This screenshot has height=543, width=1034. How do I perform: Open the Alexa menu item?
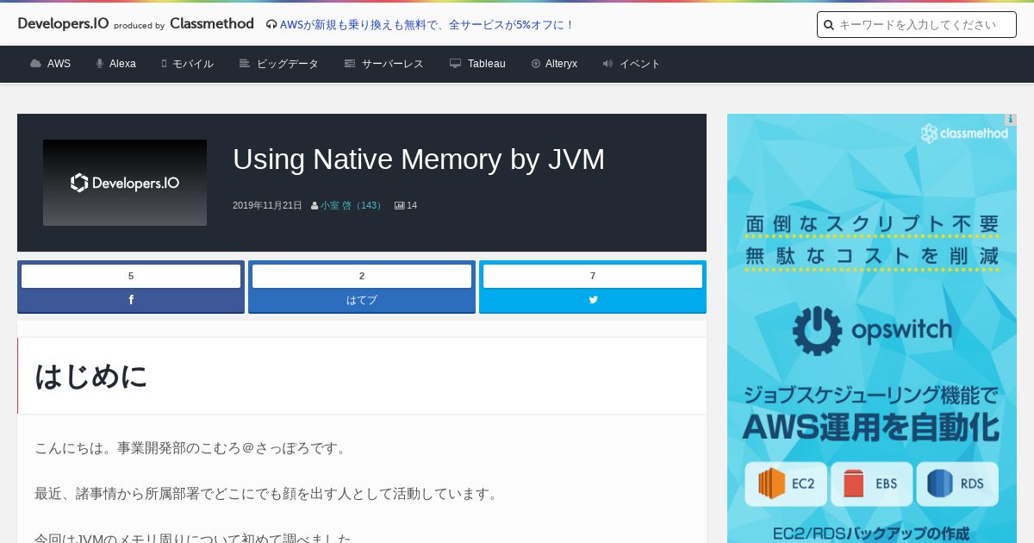coord(122,64)
